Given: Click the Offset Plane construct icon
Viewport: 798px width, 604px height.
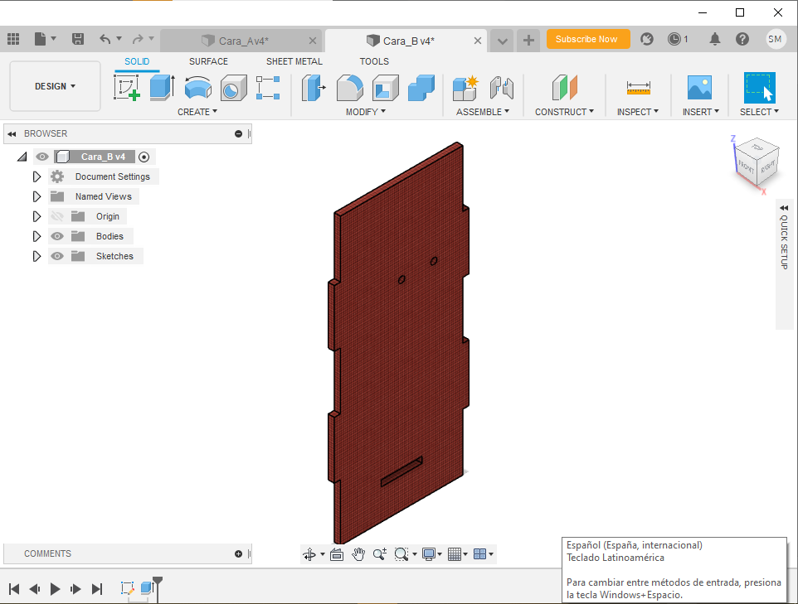Looking at the screenshot, I should point(564,88).
